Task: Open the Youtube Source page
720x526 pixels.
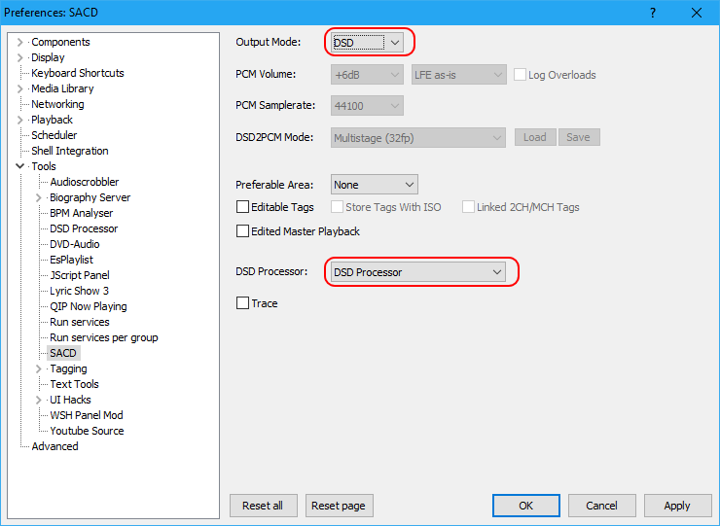Action: click(x=87, y=431)
